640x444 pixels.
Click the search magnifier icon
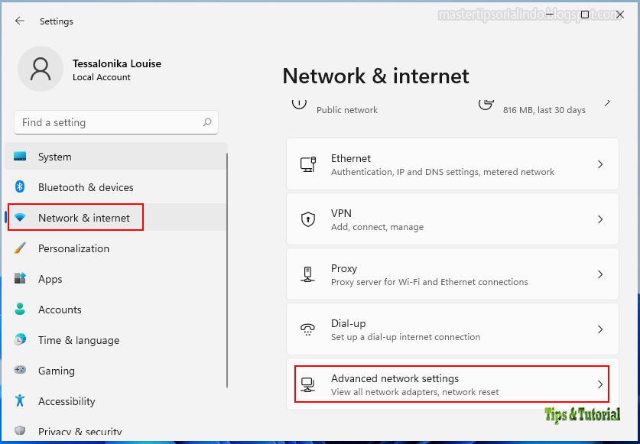click(207, 122)
